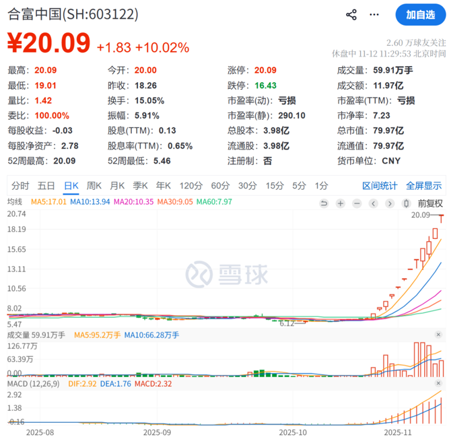Open the volume indicator settings gear
This screenshot has height=441, width=449.
click(439, 335)
